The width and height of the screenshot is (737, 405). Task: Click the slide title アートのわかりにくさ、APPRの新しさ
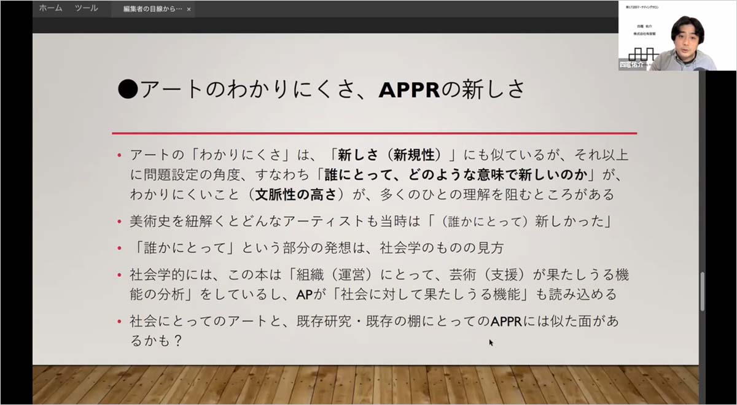tap(321, 90)
